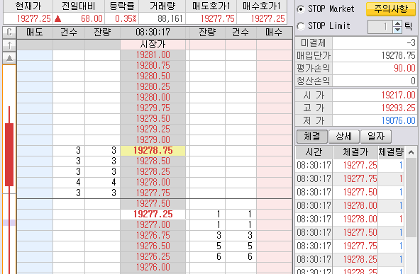420x274 pixels.
Task: Click the 시가 value 19217.00
Action: [398, 95]
